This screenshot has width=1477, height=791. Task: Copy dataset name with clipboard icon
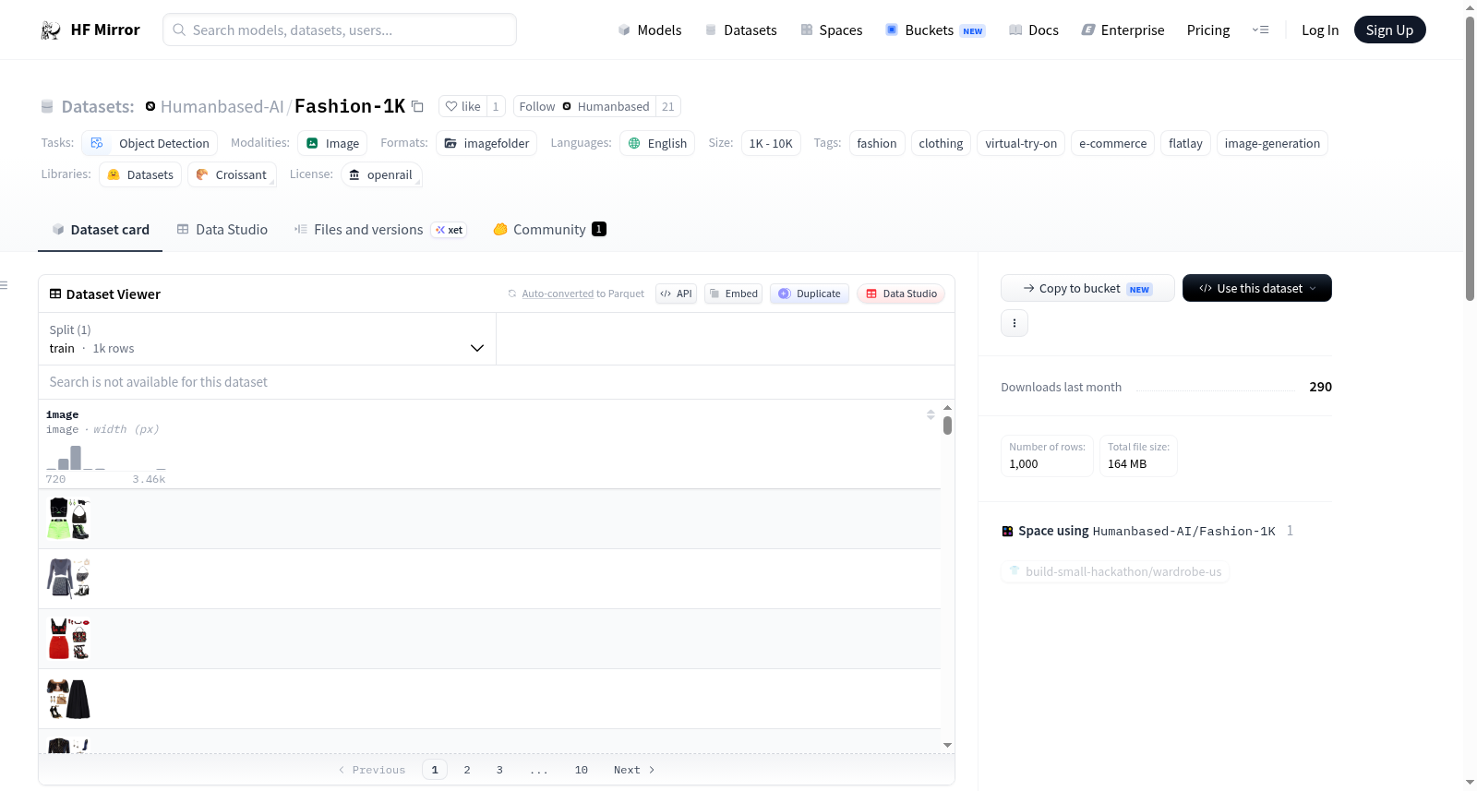pos(417,107)
